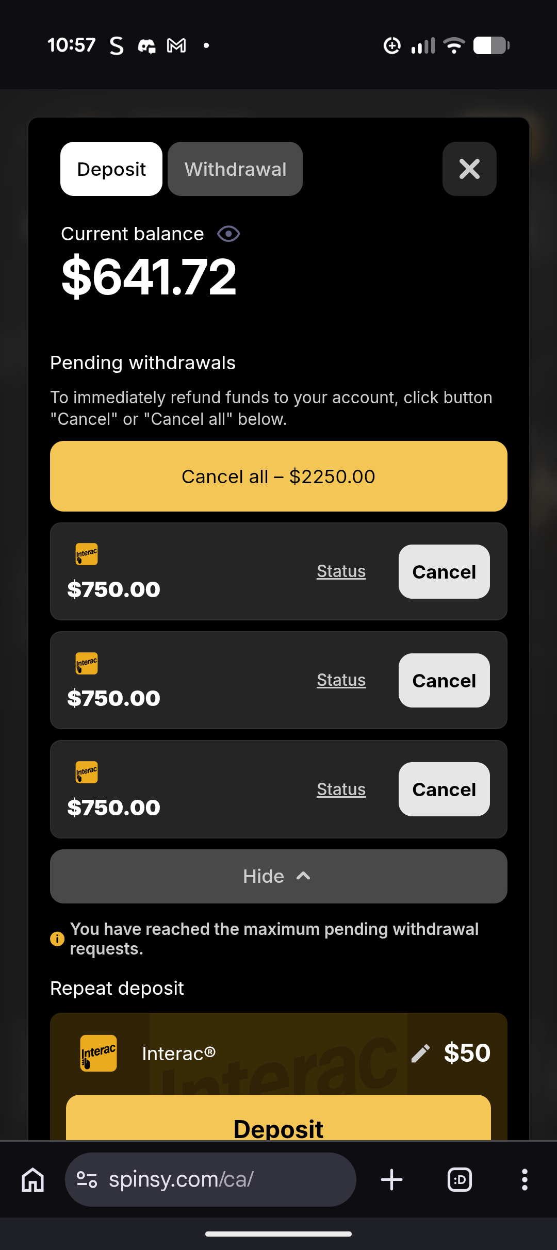Check Status of the third withdrawal
The height and width of the screenshot is (1250, 557).
point(341,790)
